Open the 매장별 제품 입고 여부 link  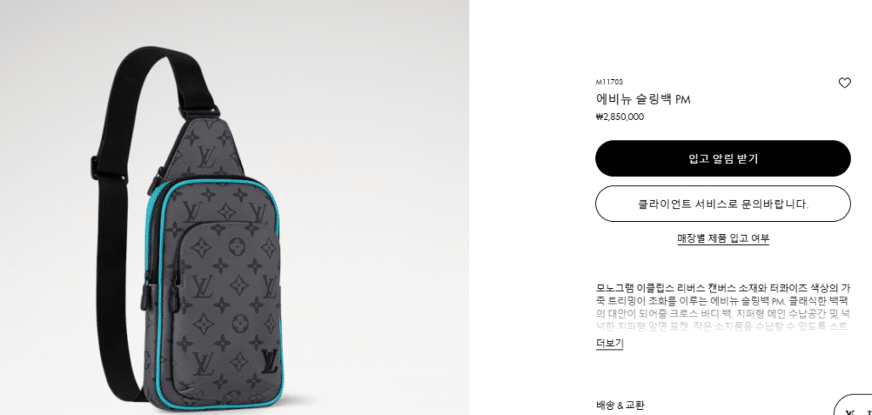723,238
